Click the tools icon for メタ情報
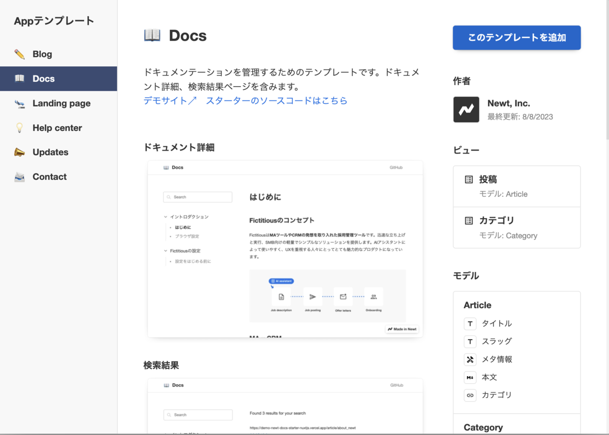The image size is (609, 435). click(470, 359)
